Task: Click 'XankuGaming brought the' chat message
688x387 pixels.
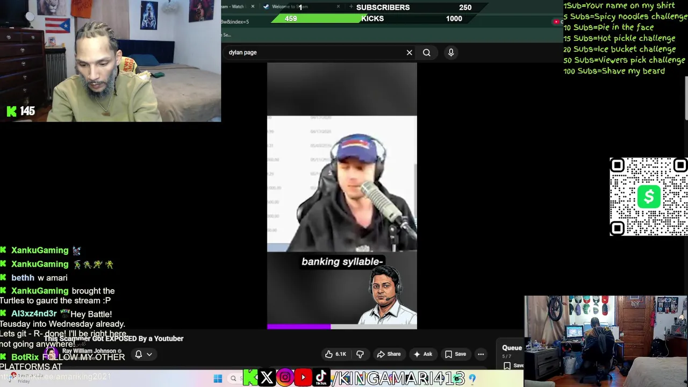Action: pos(58,296)
